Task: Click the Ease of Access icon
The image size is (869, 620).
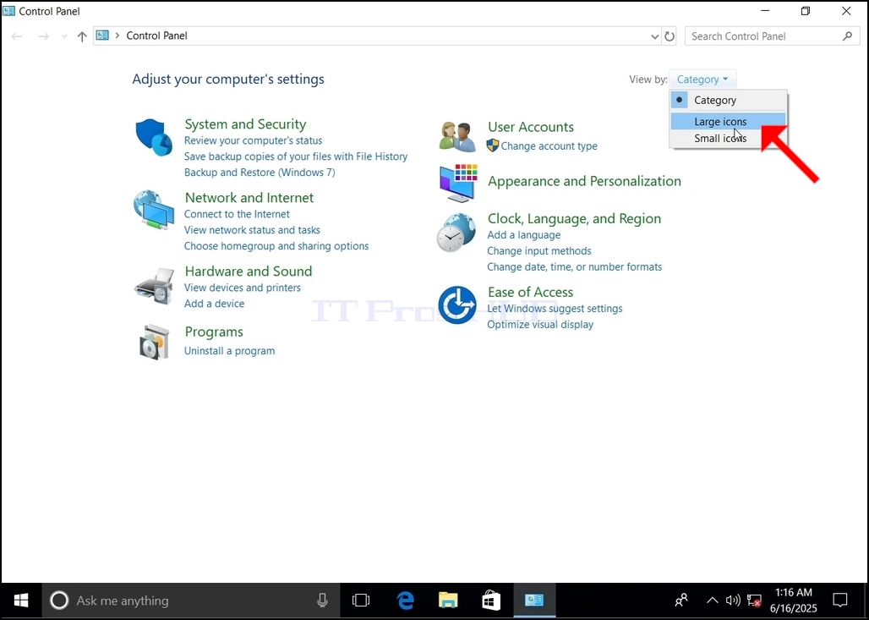Action: [x=457, y=305]
